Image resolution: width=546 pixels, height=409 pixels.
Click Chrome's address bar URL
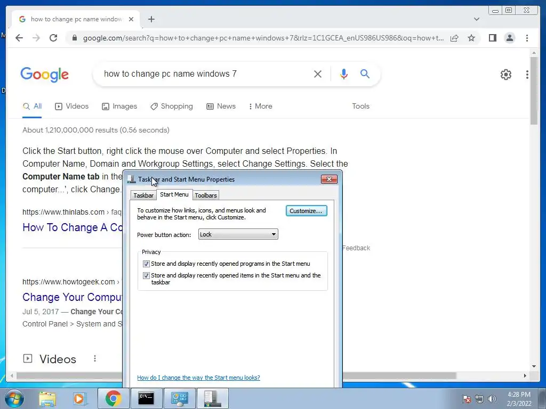(263, 38)
